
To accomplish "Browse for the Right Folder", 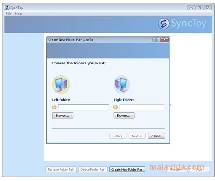I will point(124,116).
